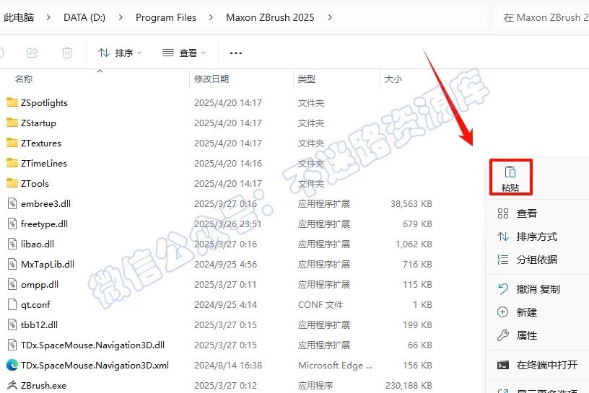The height and width of the screenshot is (393, 589).
Task: Click the search box 在 Maxon ZBrush
Action: [x=542, y=17]
